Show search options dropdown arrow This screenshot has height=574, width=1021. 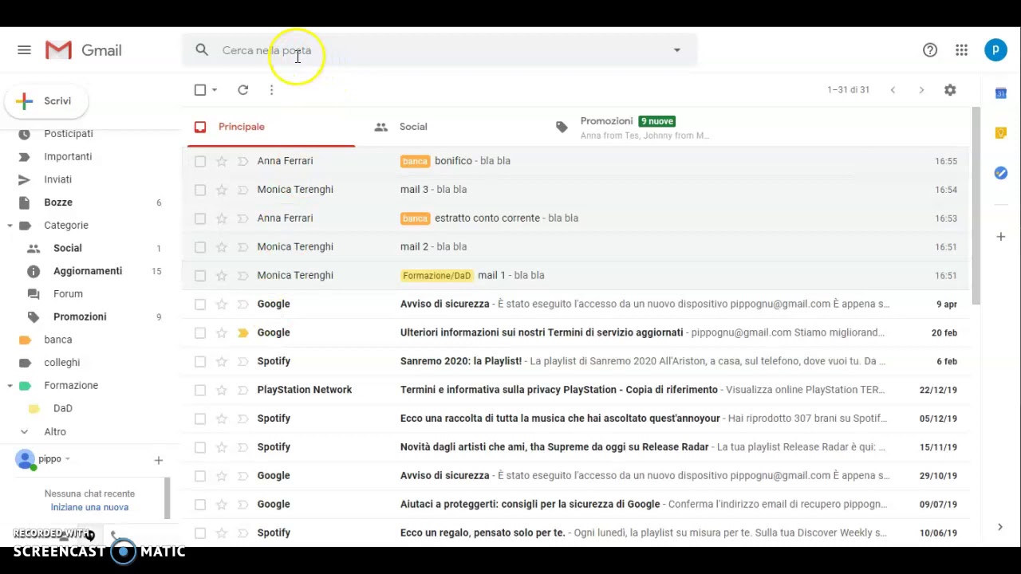pyautogui.click(x=676, y=50)
